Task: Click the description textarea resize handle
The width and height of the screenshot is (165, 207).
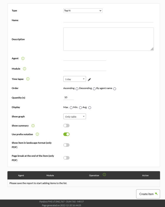Action: [x=152, y=49]
